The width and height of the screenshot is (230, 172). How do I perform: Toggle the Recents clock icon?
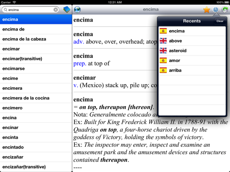pyautogui.click(x=216, y=10)
